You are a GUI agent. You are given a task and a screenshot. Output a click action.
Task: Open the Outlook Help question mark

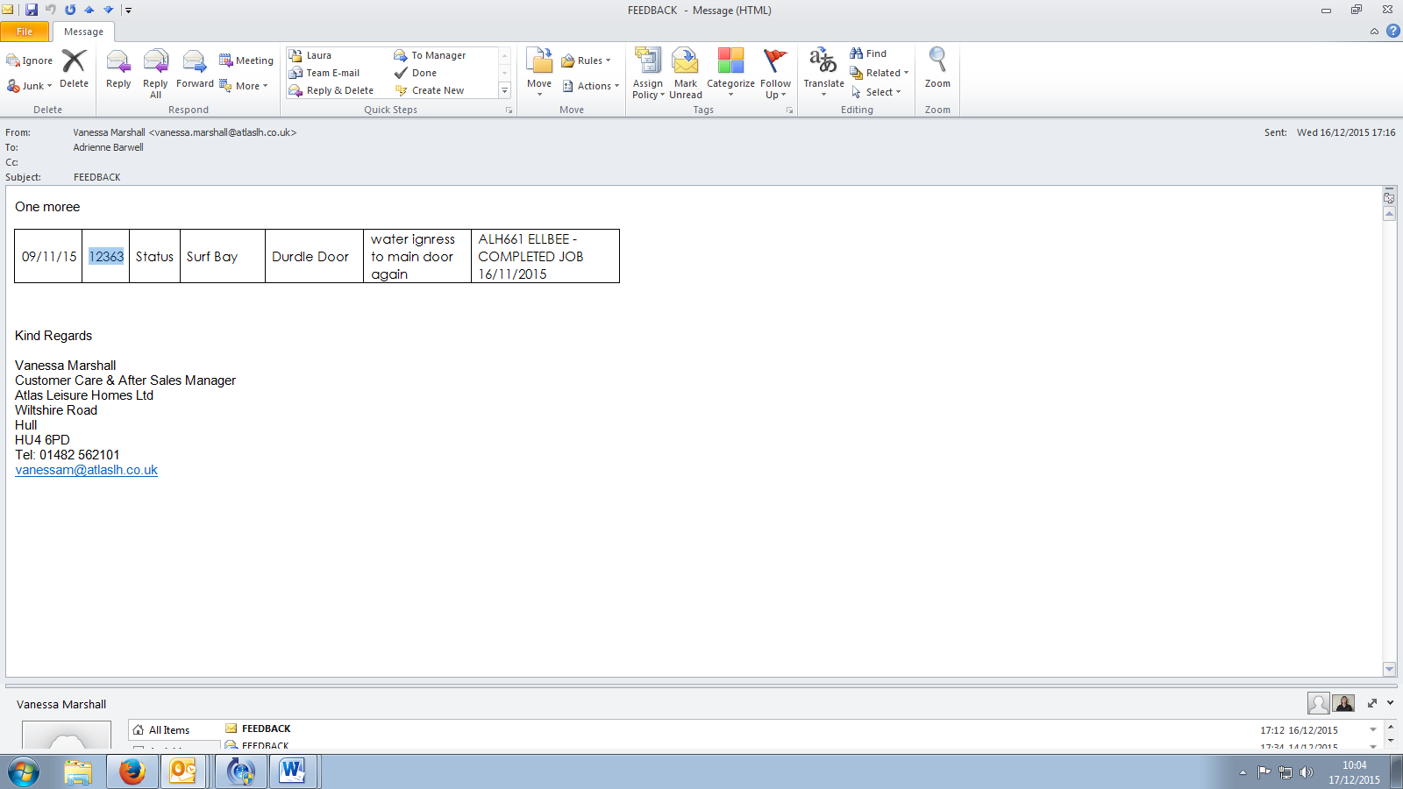(1392, 31)
